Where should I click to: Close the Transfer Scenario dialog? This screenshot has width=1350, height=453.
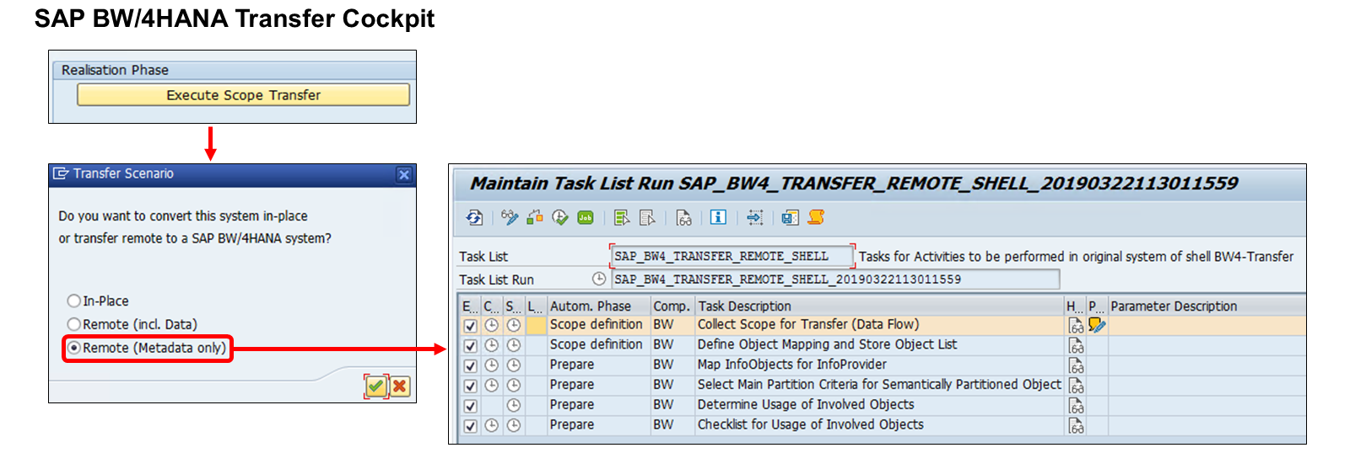point(404,174)
